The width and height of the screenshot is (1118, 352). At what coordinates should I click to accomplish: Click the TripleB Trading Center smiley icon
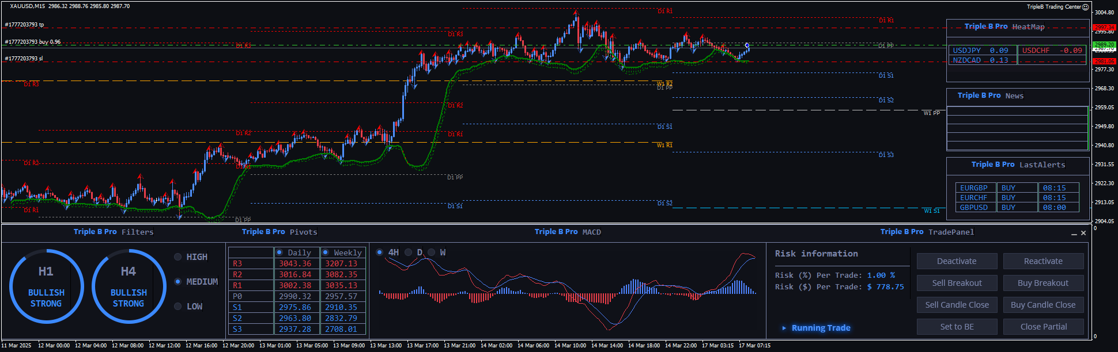[x=1085, y=7]
